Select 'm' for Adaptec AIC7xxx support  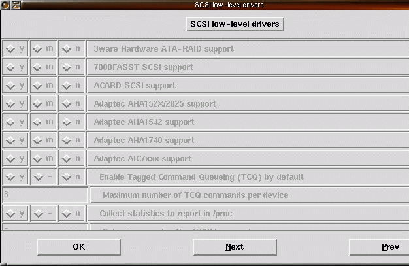pyautogui.click(x=43, y=158)
